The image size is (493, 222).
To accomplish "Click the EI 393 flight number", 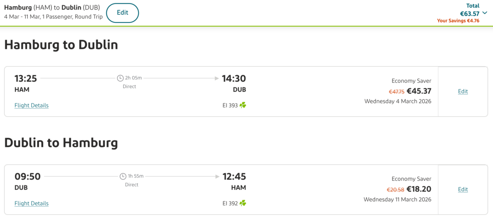I will click(x=230, y=106).
